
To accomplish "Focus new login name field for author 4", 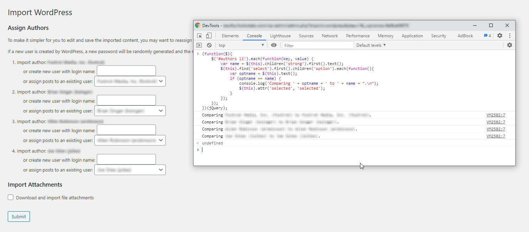I will pyautogui.click(x=126, y=159).
